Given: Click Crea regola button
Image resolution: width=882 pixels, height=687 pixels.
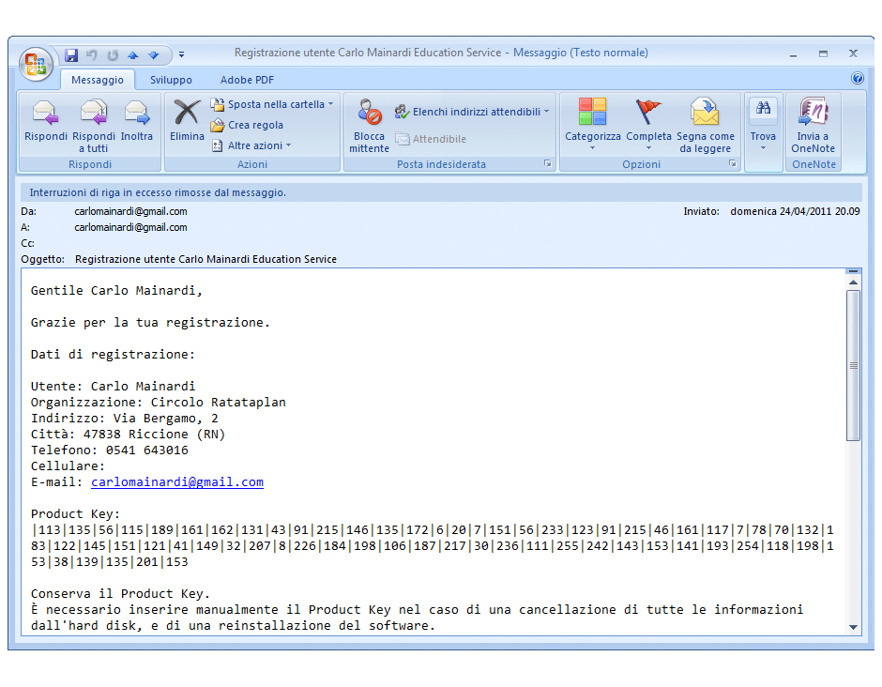Looking at the screenshot, I should (247, 125).
